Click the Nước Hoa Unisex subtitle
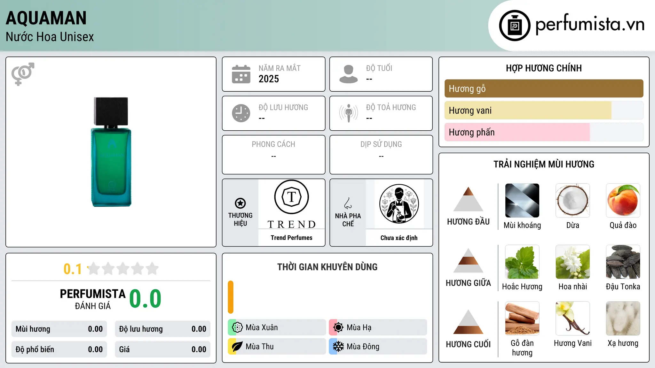This screenshot has width=655, height=368. (x=50, y=37)
